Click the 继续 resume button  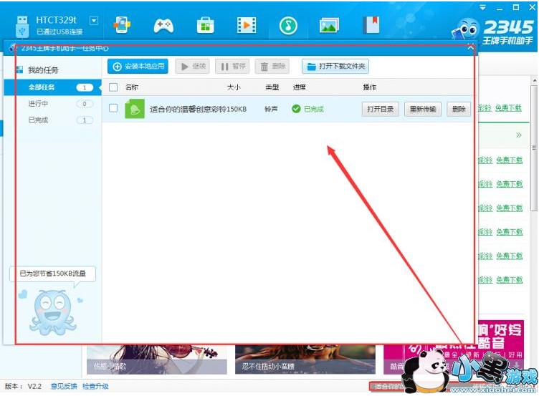(193, 66)
